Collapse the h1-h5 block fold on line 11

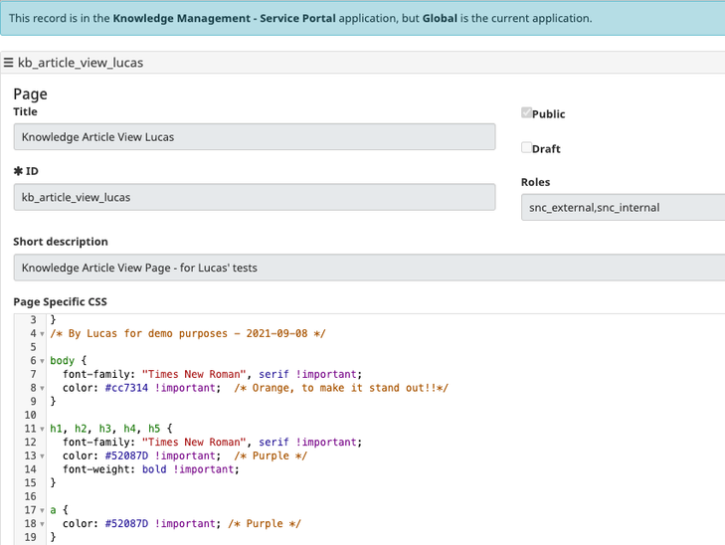click(42, 429)
